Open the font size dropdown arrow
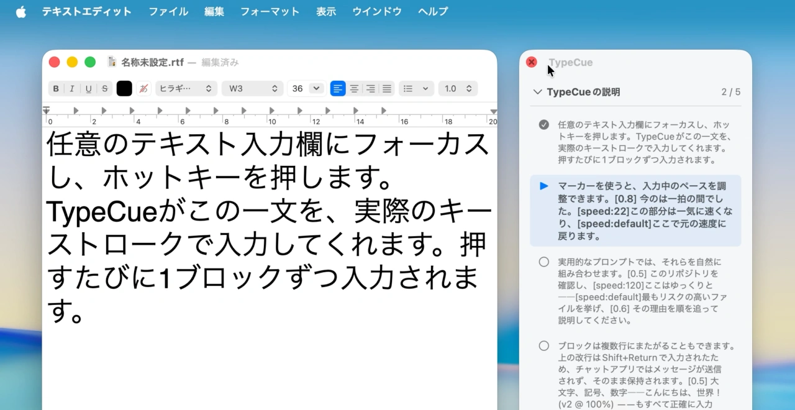 point(317,89)
